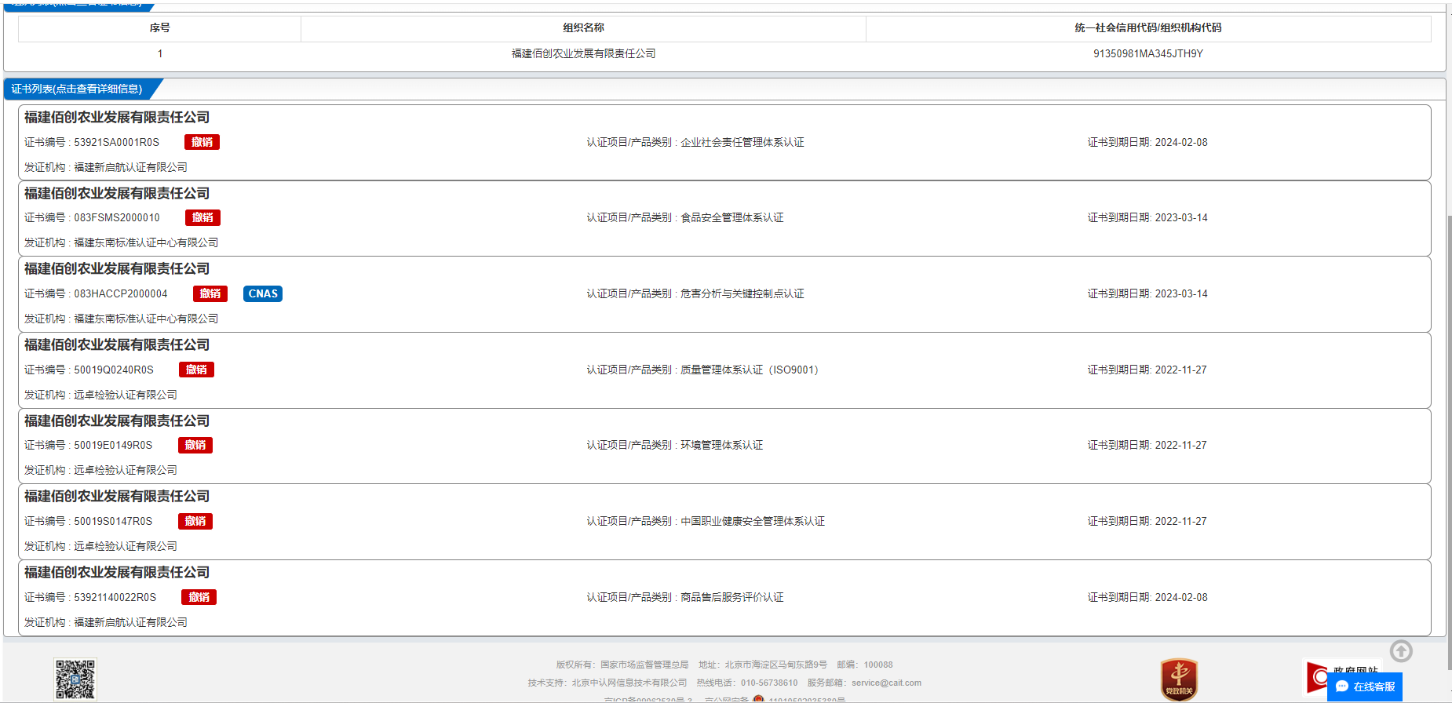Click the QR code image in footer

(x=75, y=679)
